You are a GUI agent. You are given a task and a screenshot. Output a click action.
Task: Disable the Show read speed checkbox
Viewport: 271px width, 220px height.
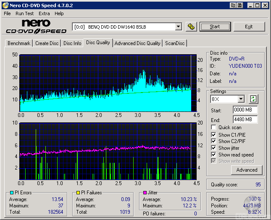pos(214,155)
